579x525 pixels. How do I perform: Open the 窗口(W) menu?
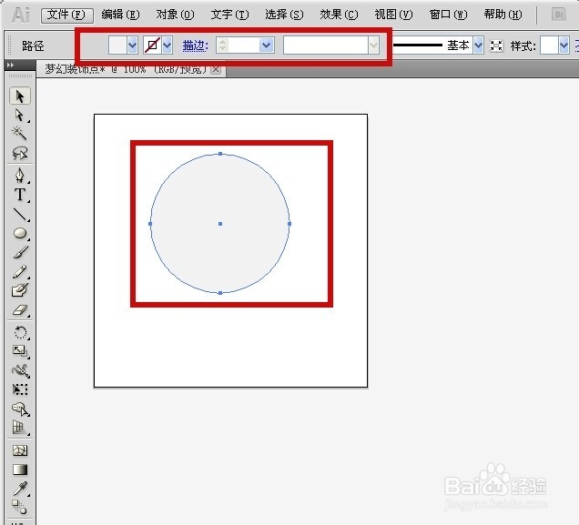[x=448, y=15]
